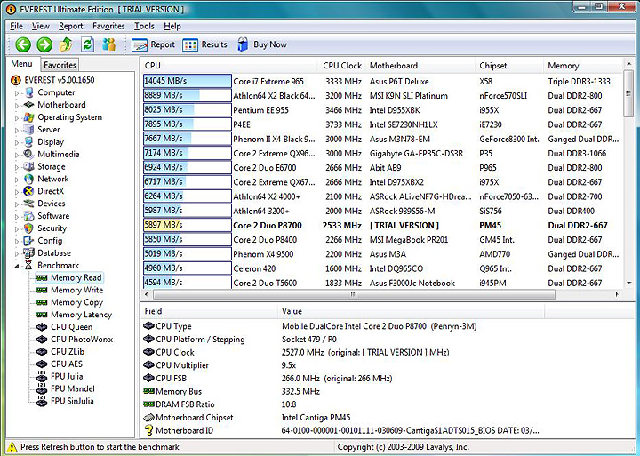Go up one level with toolbar icon
Screen dimensions: 640x456
click(66, 44)
